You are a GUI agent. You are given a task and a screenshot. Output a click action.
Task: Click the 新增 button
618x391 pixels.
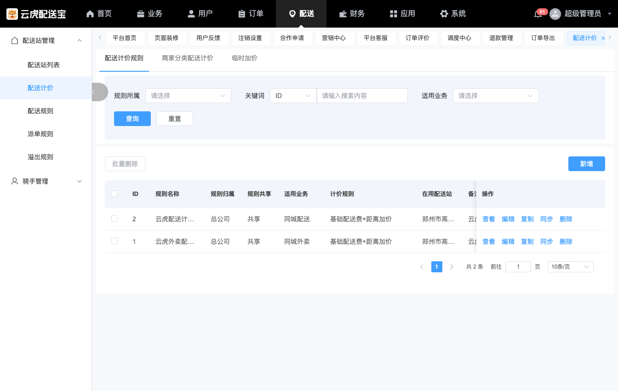587,164
